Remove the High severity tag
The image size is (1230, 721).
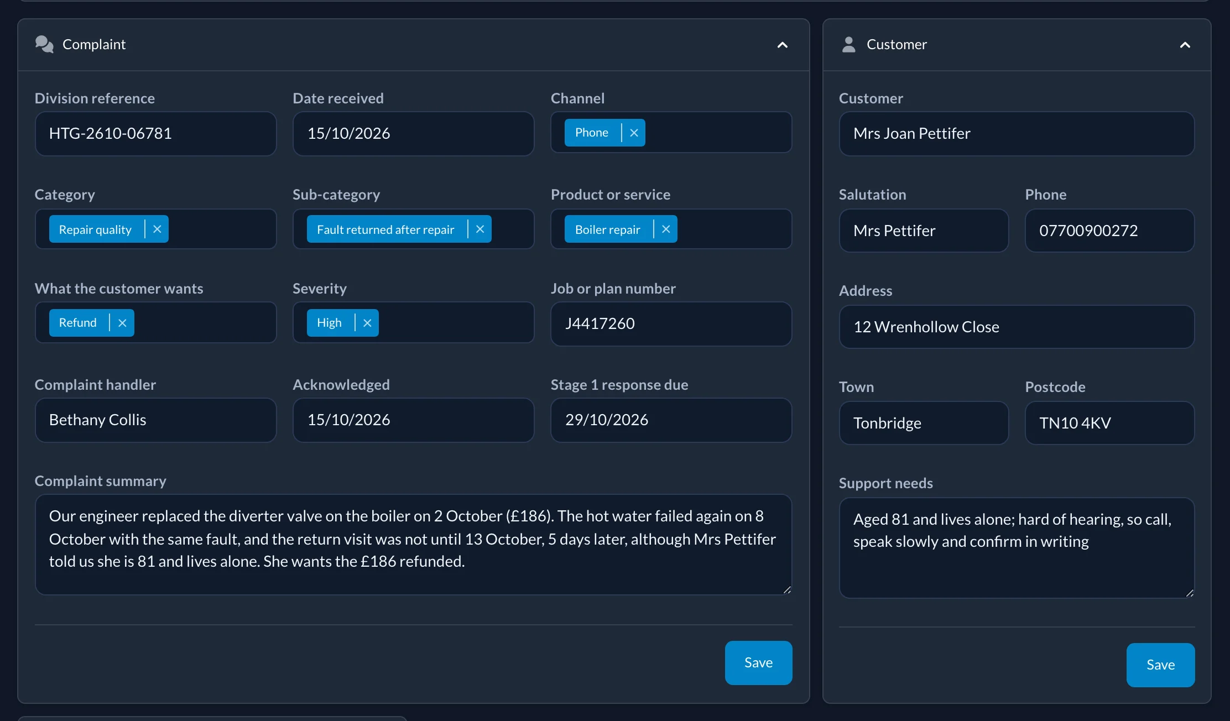[x=367, y=323]
